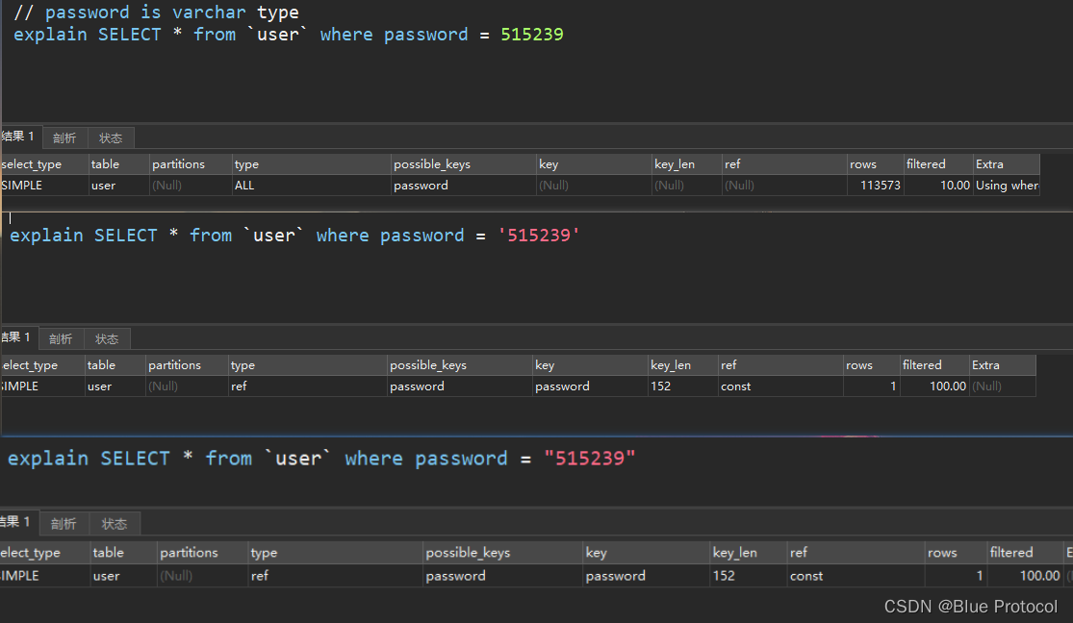Place cursor on the green unquoted 515239 literal
The width and height of the screenshot is (1073, 623).
[x=532, y=35]
